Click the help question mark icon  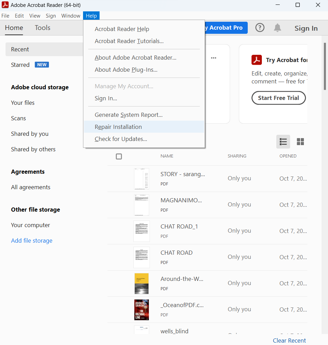260,28
